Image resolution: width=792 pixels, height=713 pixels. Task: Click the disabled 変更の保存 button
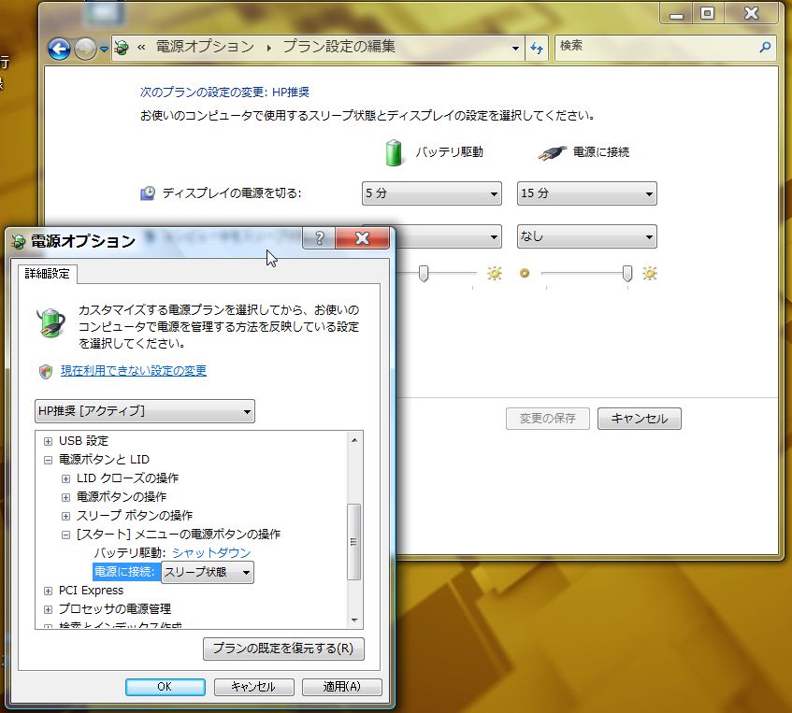click(548, 419)
